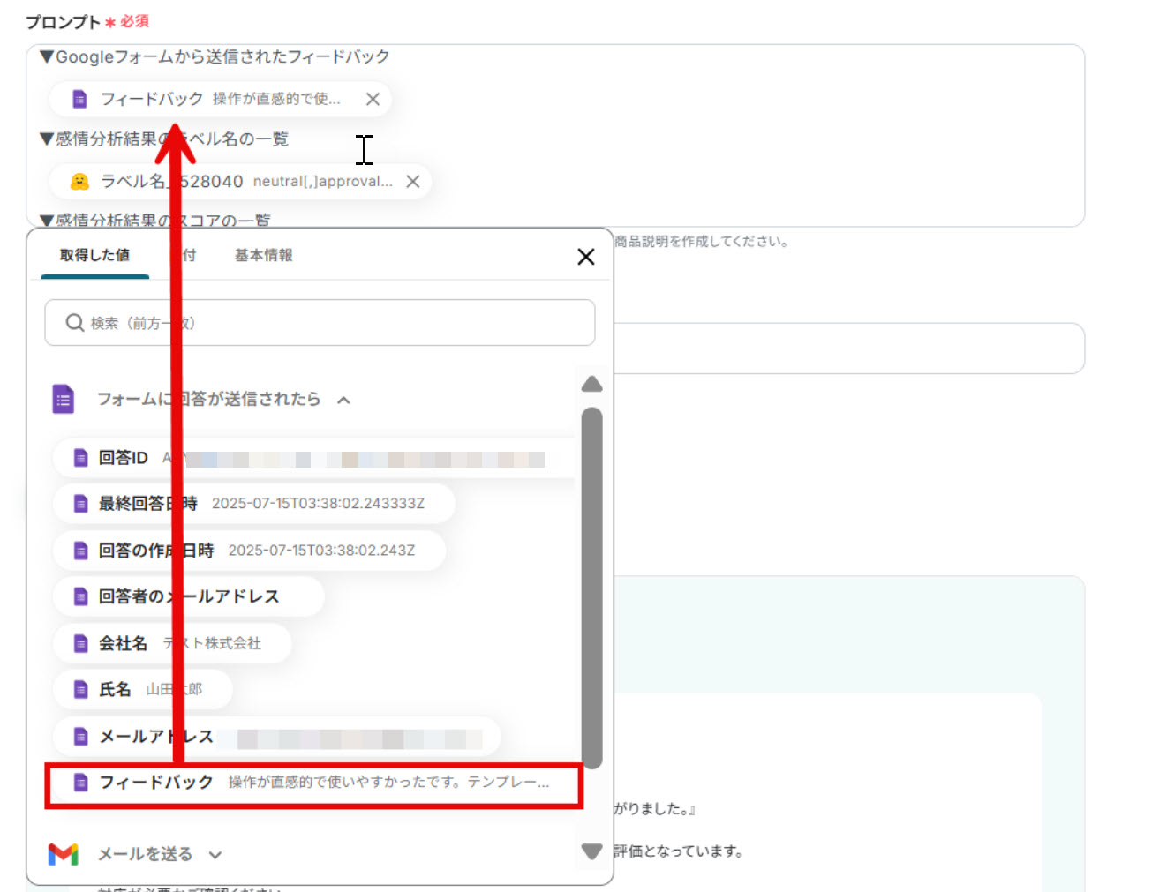
Task: Click the emoji icon on ラベル名_528040 chip
Action: click(79, 181)
